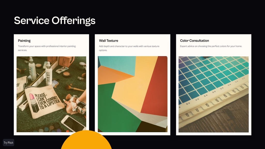This screenshot has height=149, width=265.
Task: Click the Color Consultation card heading
Action: [x=194, y=41]
